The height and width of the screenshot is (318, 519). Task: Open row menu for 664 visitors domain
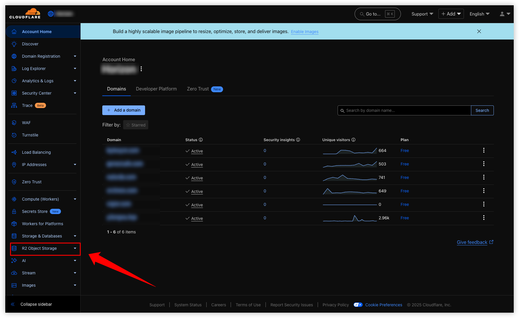coord(484,150)
